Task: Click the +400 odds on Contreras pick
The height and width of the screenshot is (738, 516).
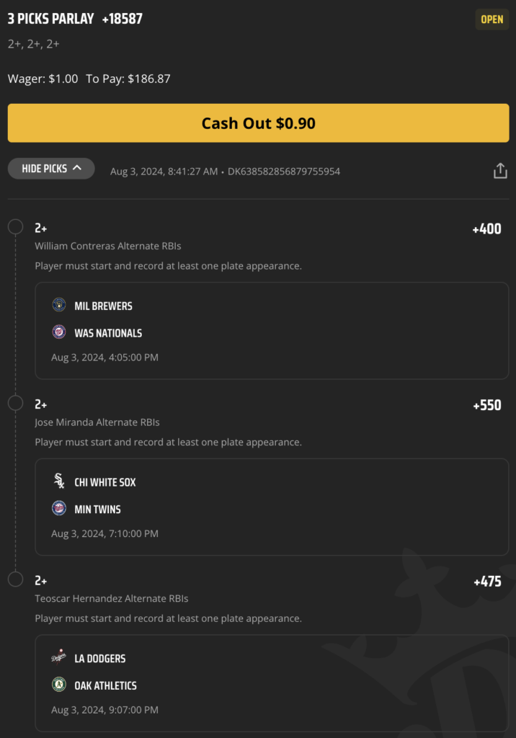Action: pyautogui.click(x=486, y=229)
